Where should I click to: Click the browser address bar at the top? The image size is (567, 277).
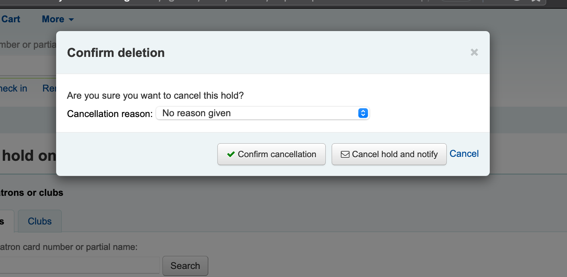pyautogui.click(x=239, y=2)
